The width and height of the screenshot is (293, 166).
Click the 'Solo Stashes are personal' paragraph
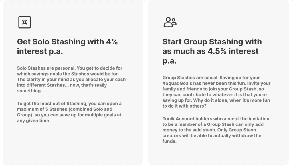(x=71, y=79)
